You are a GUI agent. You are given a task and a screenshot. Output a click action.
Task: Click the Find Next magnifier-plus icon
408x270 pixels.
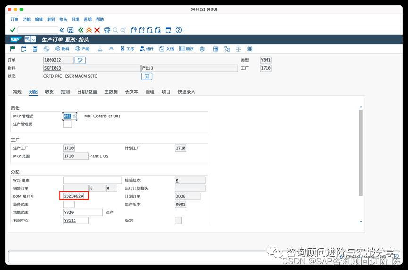pos(123,30)
